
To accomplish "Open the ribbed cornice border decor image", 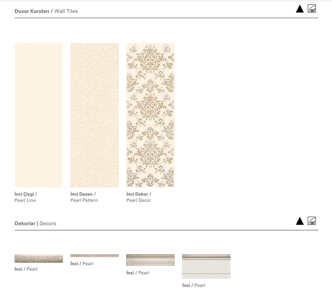I will (150, 260).
